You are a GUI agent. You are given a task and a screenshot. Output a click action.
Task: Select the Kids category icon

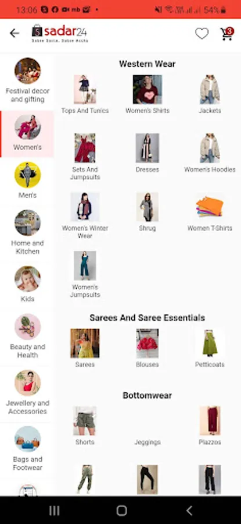coord(27,279)
